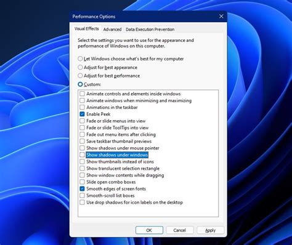The width and height of the screenshot is (292, 245).
Task: Uncheck Smooth edges of screen fonts
Action: pos(82,188)
